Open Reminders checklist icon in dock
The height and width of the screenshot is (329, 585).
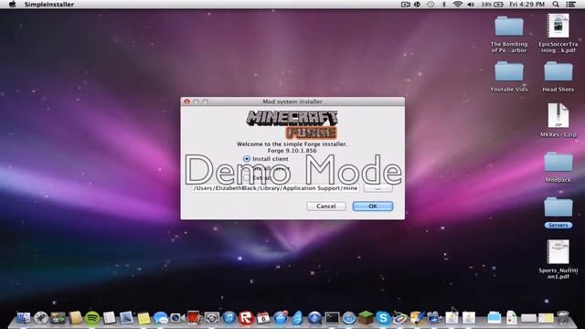(110, 318)
